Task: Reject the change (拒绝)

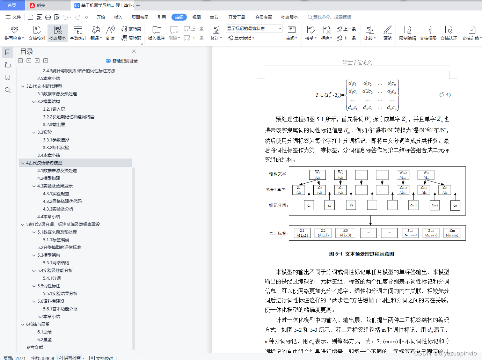Action: coord(326,33)
